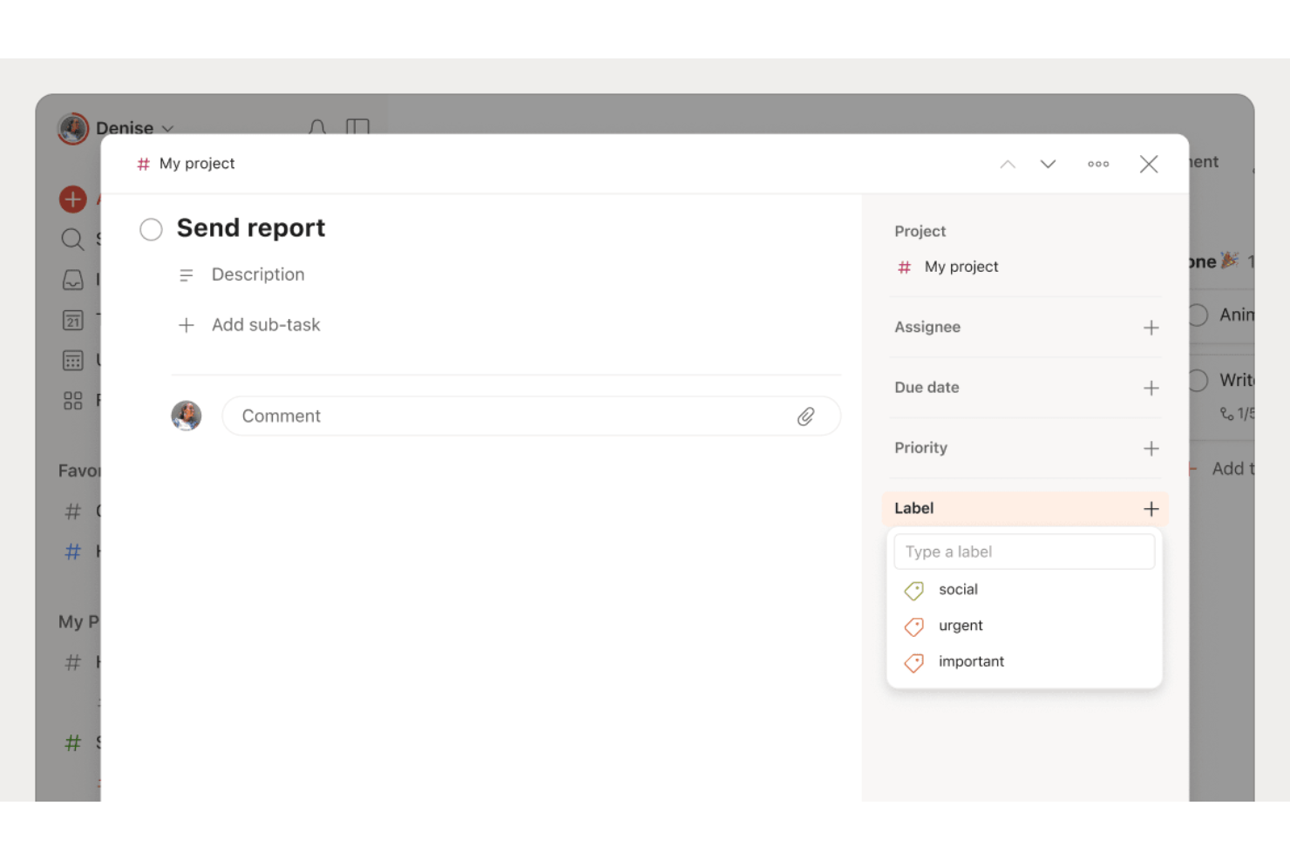
Task: Toggle the sidebar layout panel icon
Action: point(357,128)
